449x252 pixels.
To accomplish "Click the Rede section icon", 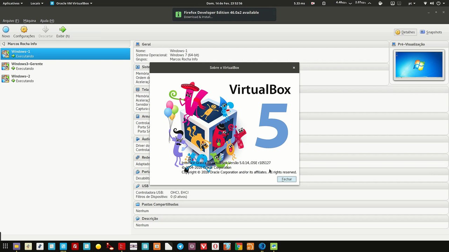I will pos(138,157).
